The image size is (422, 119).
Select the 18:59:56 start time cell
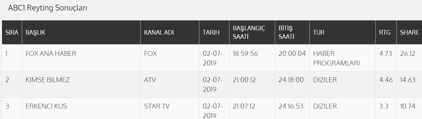[245, 54]
